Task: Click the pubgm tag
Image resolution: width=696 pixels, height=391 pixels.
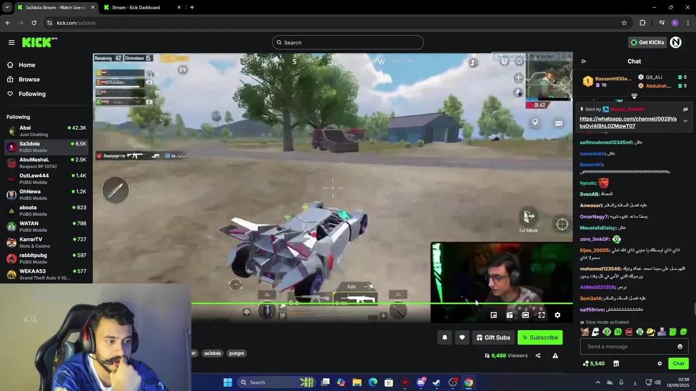Action: point(237,353)
